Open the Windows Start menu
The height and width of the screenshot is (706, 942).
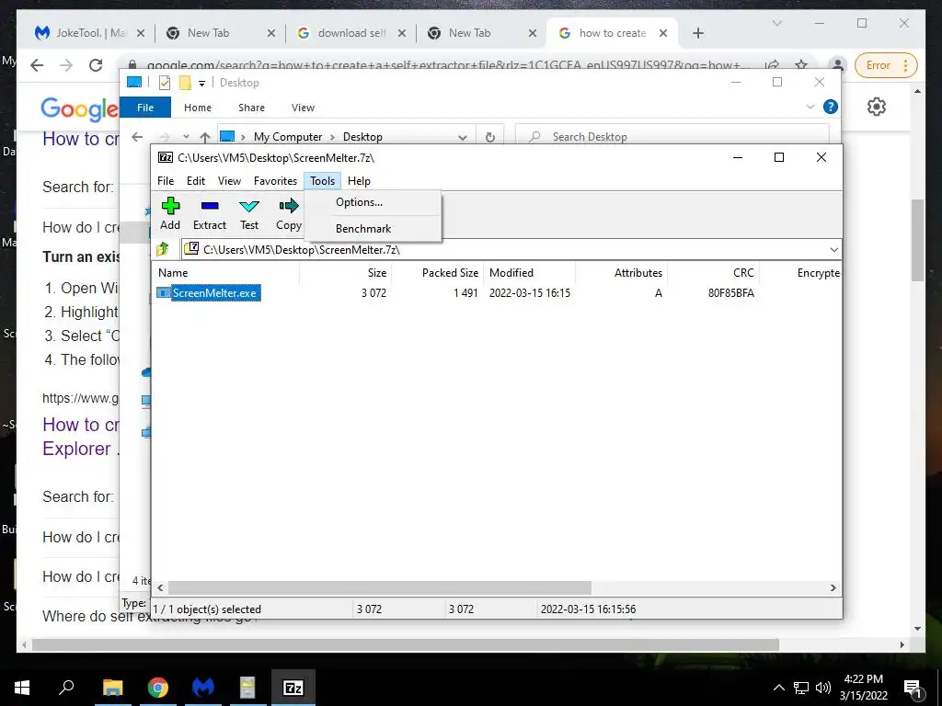pyautogui.click(x=22, y=688)
